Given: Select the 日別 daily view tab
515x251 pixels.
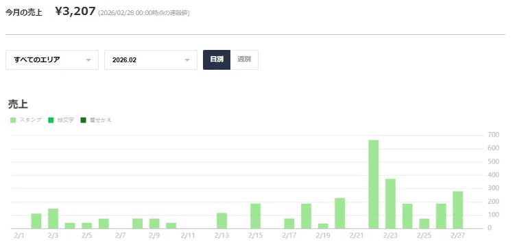Looking at the screenshot, I should (x=217, y=60).
